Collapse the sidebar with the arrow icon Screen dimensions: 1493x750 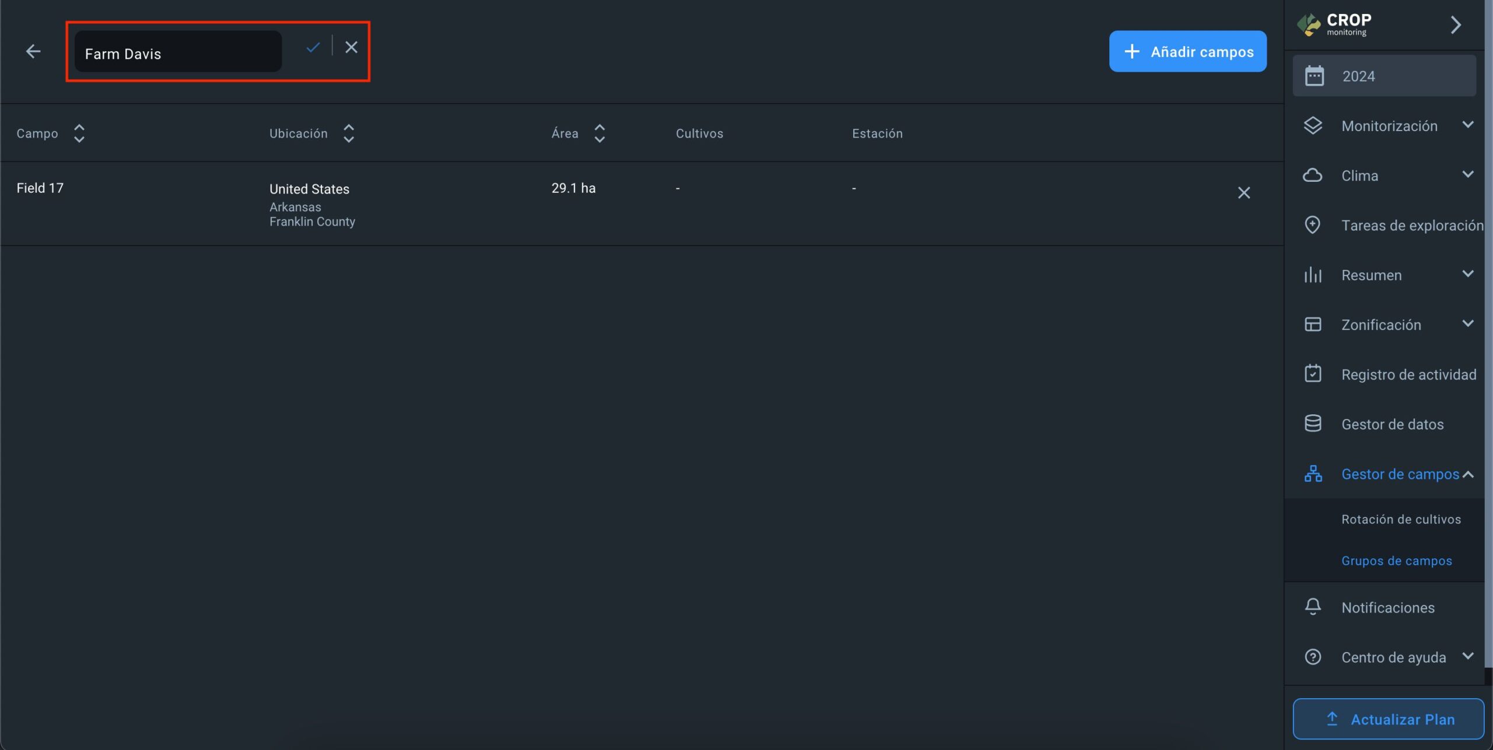tap(1455, 25)
